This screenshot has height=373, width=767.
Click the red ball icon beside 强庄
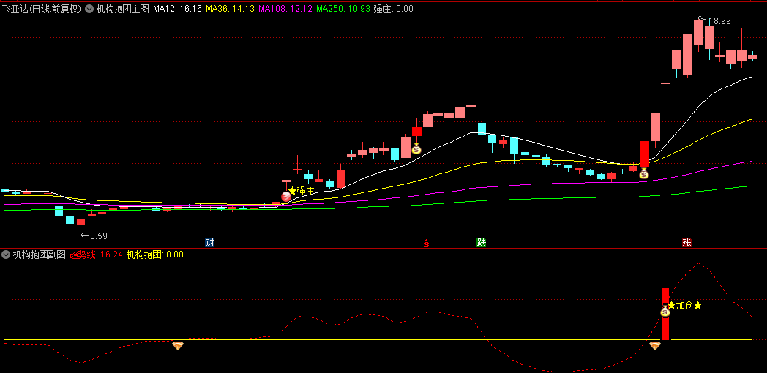pos(285,197)
